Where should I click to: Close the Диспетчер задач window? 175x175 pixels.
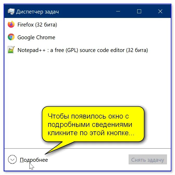click(160, 11)
